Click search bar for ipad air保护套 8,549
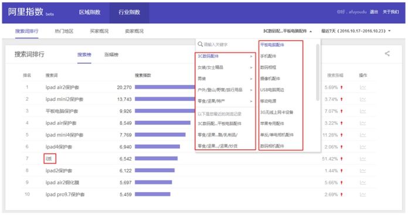The image size is (408, 215). pos(162,122)
